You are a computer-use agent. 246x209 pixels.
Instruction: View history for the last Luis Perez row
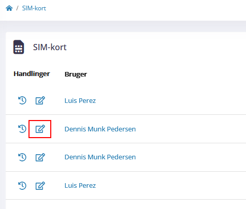click(22, 186)
